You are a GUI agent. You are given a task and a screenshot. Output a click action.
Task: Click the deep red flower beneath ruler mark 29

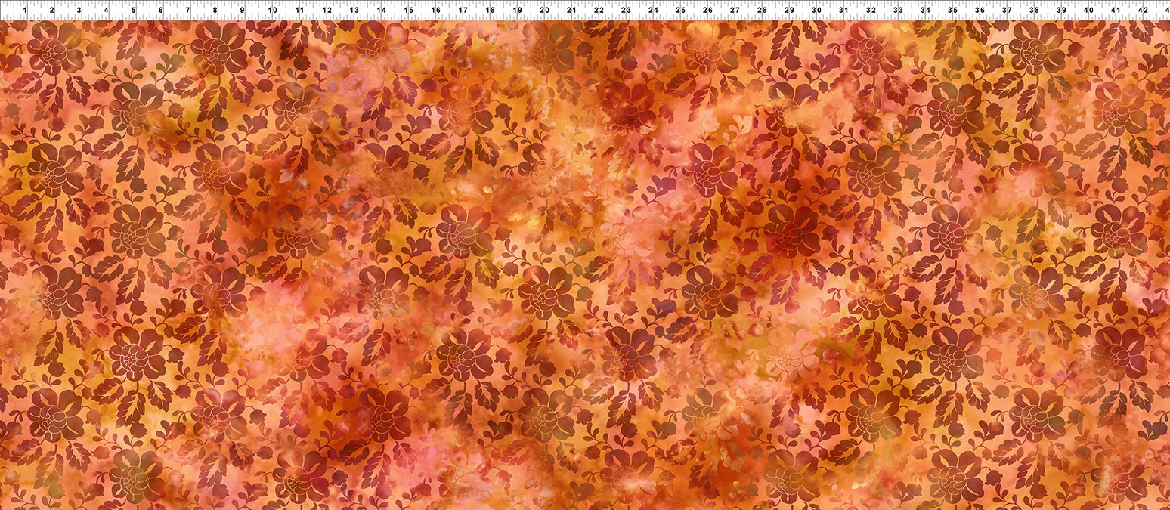[790, 230]
